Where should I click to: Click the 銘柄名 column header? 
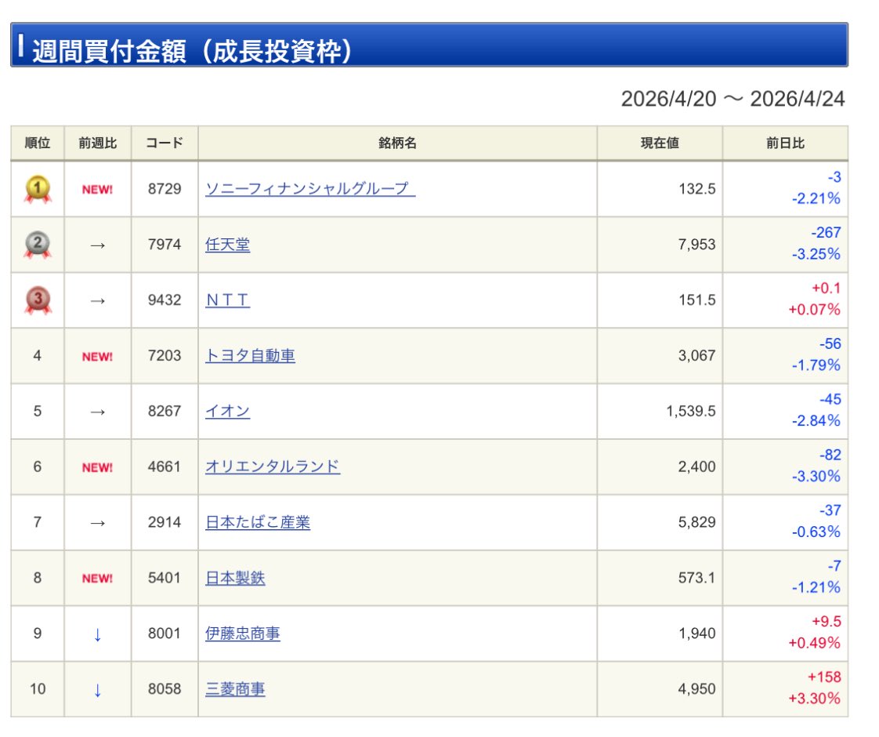(397, 143)
